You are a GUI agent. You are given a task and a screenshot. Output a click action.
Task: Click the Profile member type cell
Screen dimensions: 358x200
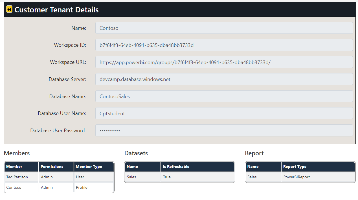click(x=94, y=187)
